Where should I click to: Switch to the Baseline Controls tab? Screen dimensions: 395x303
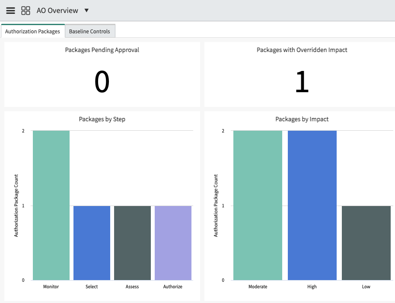pos(90,31)
